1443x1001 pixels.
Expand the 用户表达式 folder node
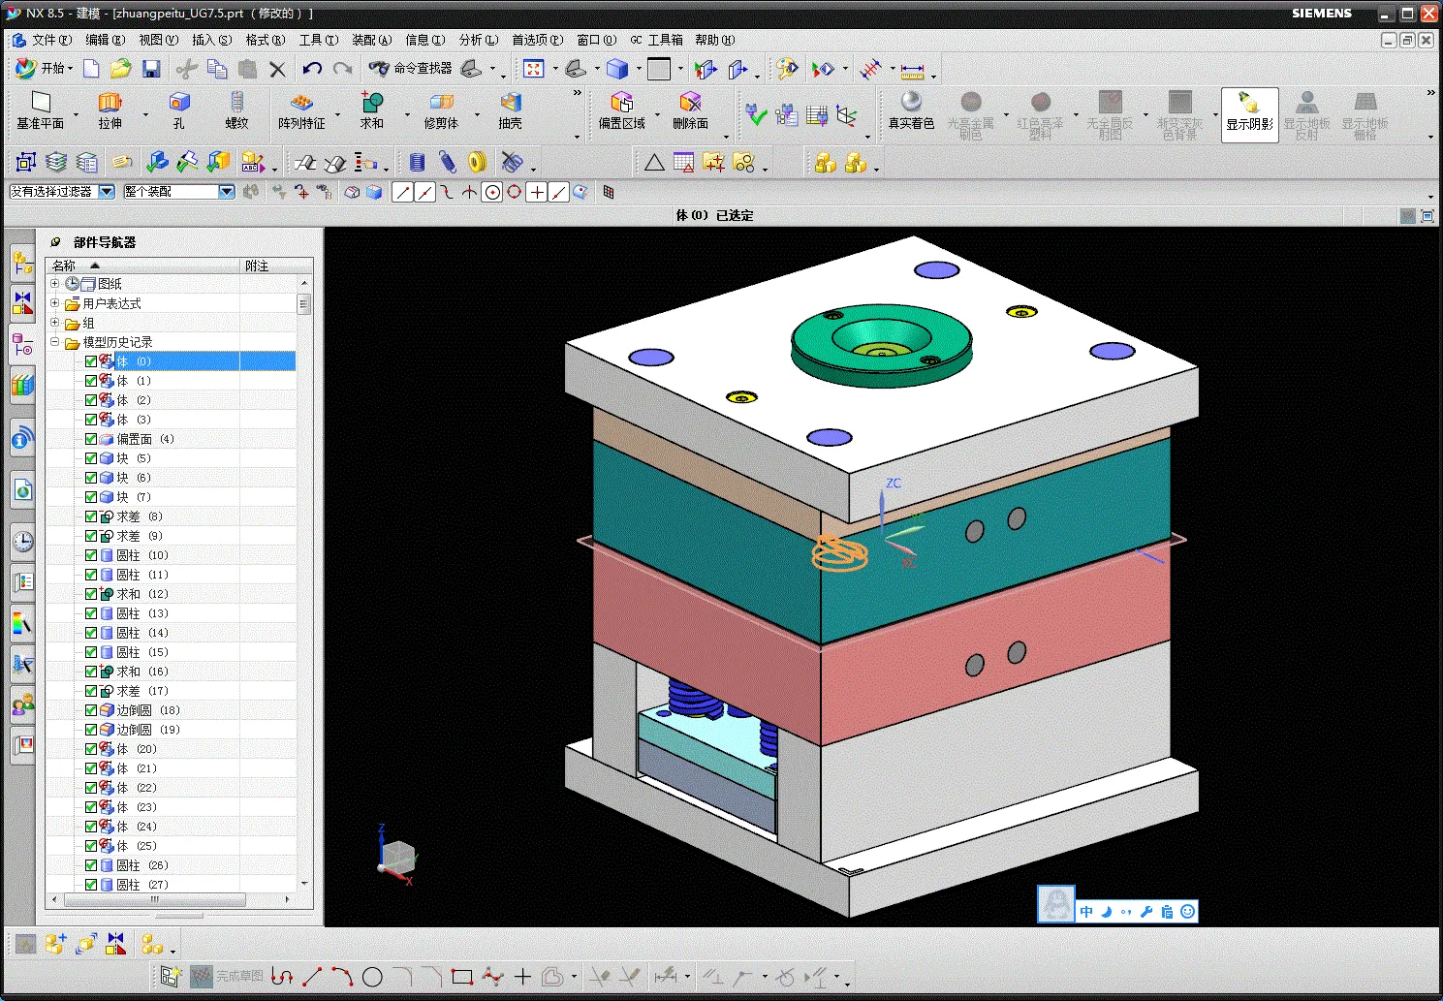click(x=55, y=303)
